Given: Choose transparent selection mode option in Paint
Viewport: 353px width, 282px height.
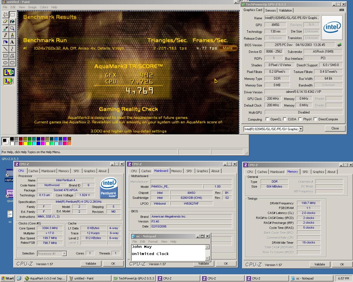Looking at the screenshot, I should click(x=9, y=81).
